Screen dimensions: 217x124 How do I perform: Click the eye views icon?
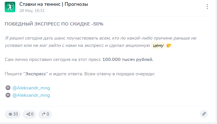[10, 114]
